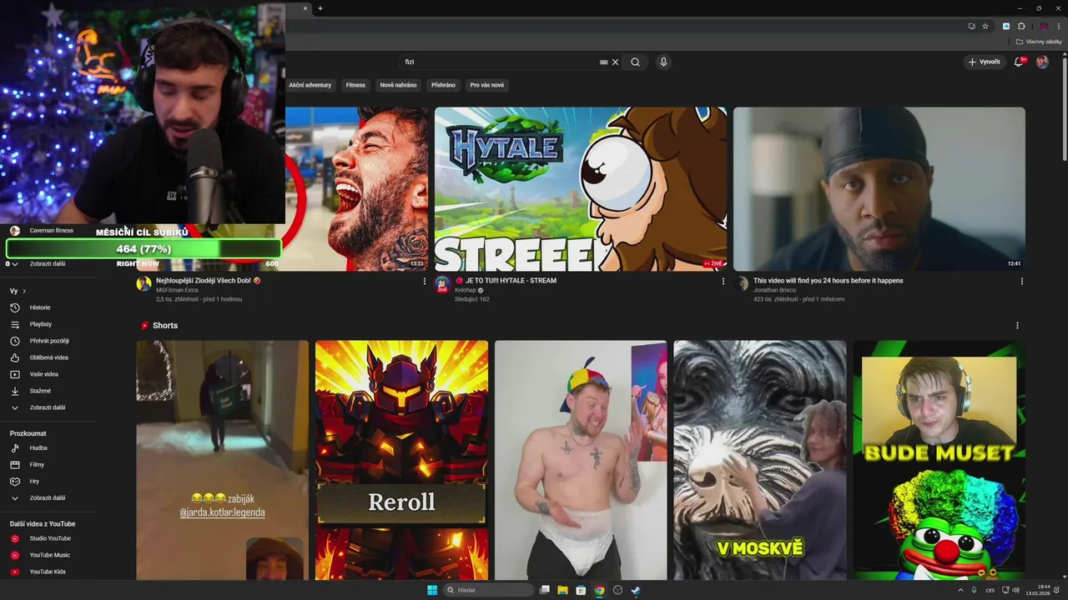Play the V MOSKVĚ Short thumbnail
Screen dimensions: 1068x600
tap(759, 460)
